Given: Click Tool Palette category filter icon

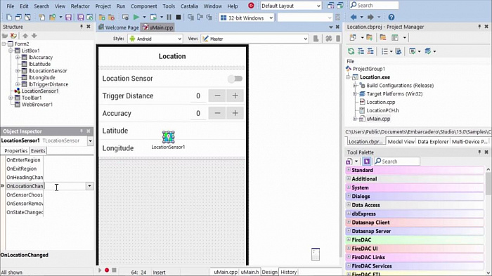Looking at the screenshot, I should pos(349,162).
